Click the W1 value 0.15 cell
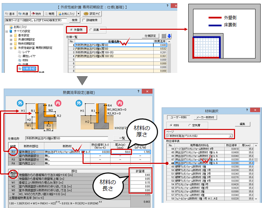 (x=140, y=183)
